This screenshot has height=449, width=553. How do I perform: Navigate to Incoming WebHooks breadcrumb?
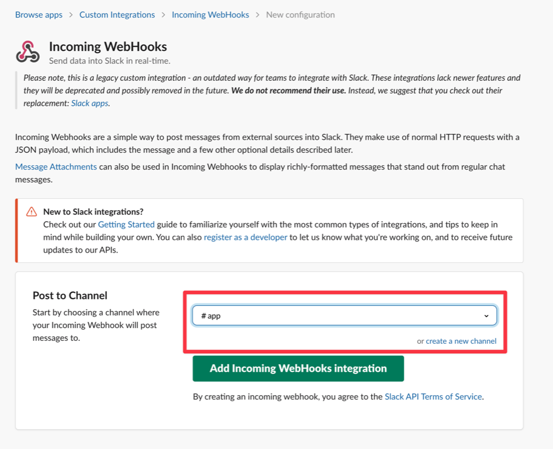pos(210,15)
